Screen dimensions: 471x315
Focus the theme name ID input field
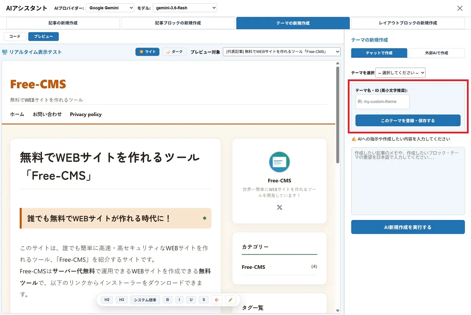[x=382, y=101]
